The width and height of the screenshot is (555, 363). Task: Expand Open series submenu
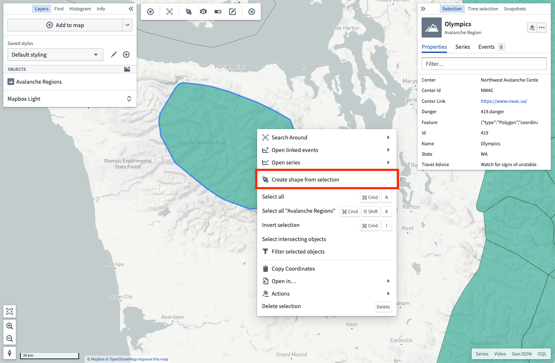pos(327,162)
